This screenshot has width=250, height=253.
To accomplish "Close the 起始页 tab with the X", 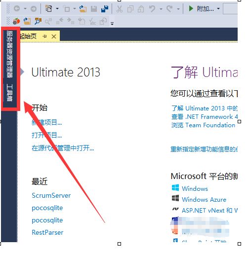I will point(54,36).
